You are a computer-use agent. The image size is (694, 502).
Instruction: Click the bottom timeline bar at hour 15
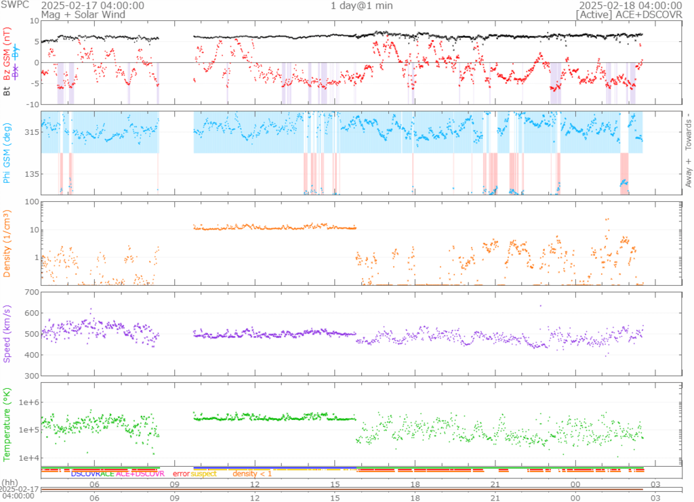point(335,489)
